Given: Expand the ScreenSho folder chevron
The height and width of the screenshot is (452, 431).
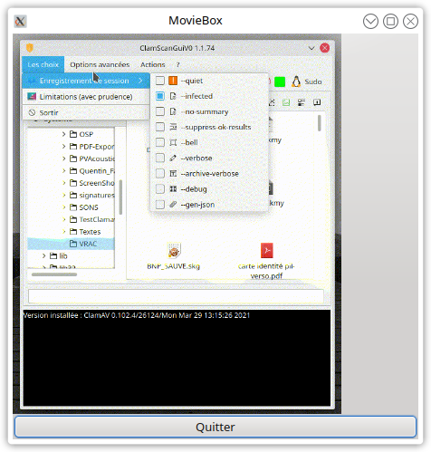Looking at the screenshot, I should tap(63, 183).
